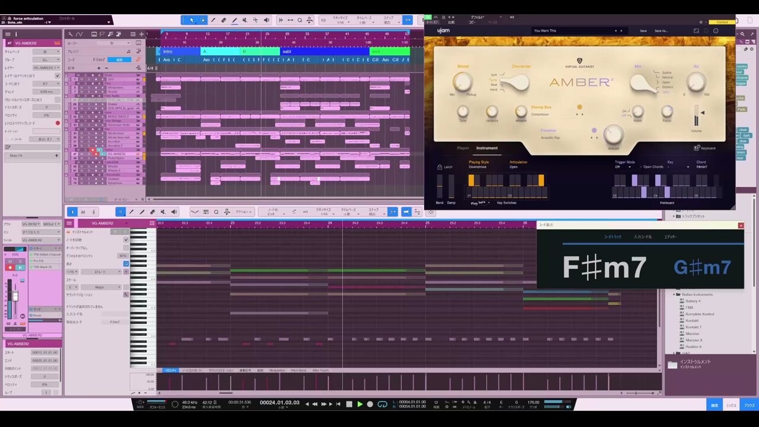
Task: Click the Amber Blend knob
Action: [x=463, y=82]
